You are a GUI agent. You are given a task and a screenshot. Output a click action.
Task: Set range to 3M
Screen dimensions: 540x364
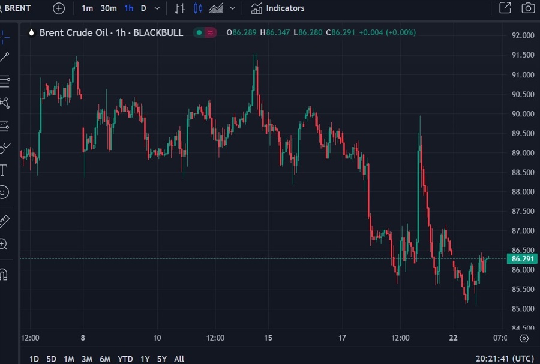tap(87, 359)
